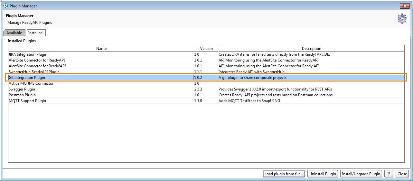Click Load plugin from file button
413x181 pixels.
coord(284,174)
